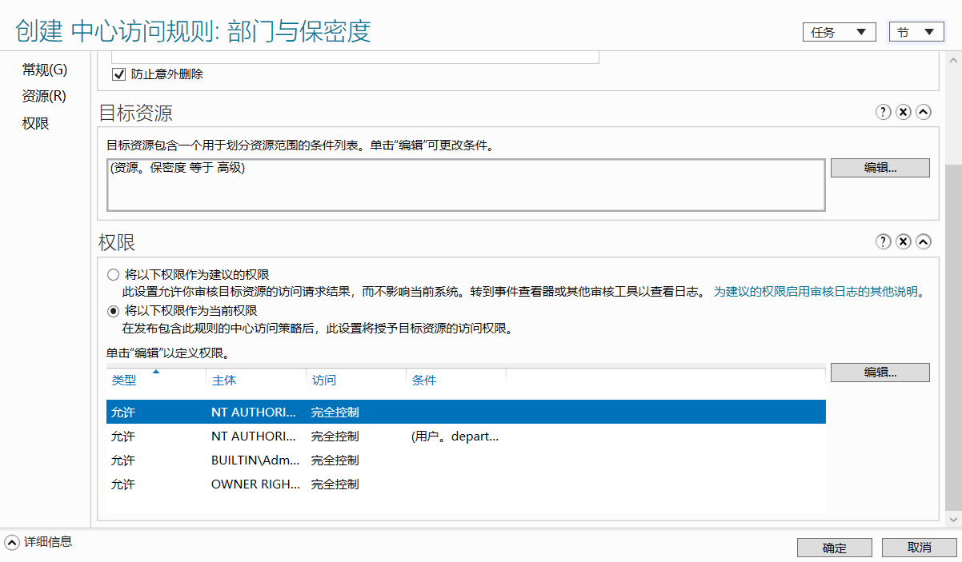Open the 节 dropdown

[x=916, y=32]
